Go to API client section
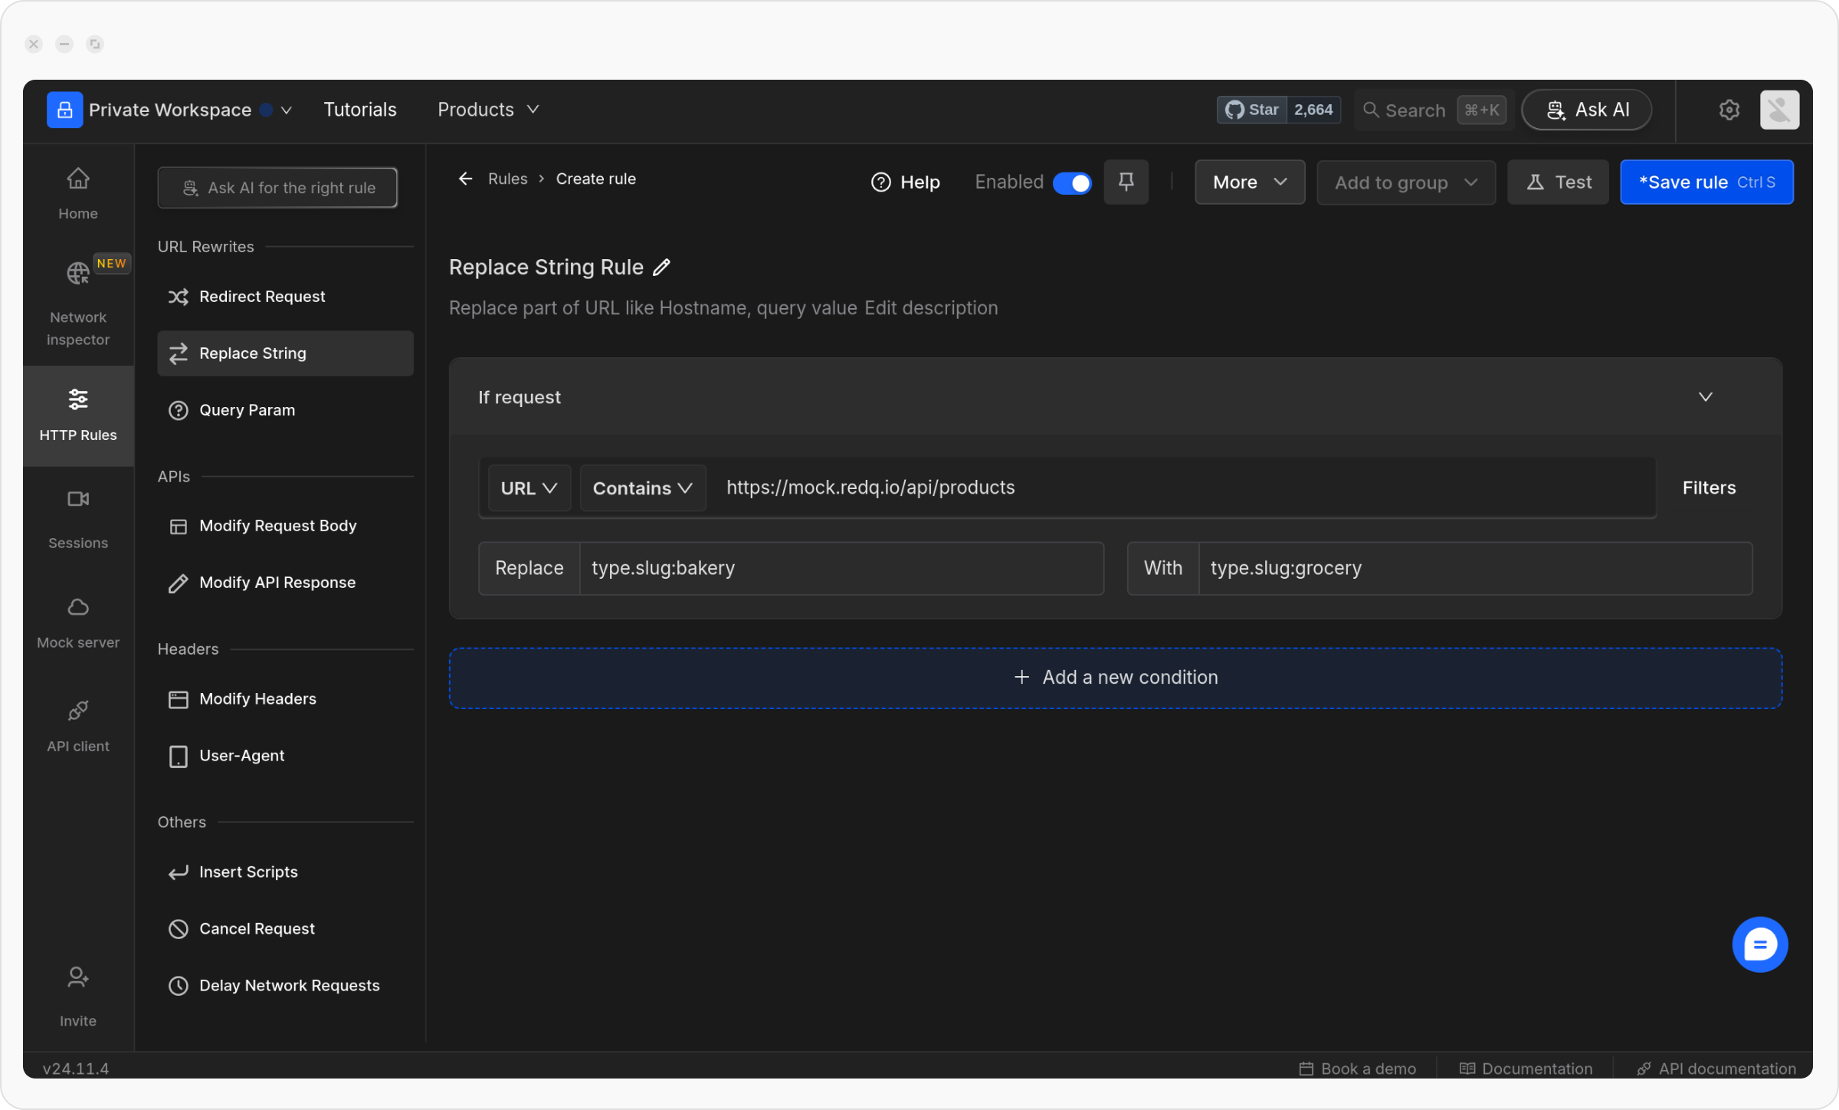 pyautogui.click(x=78, y=726)
